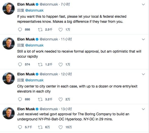This screenshot has width=149, height=133.
Task: Like the city center tweet with 2万 likes
Action: click(x=60, y=99)
